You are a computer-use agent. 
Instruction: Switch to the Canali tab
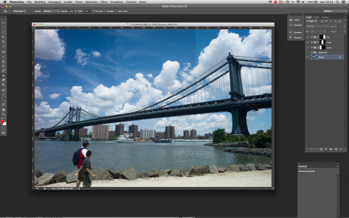click(316, 17)
